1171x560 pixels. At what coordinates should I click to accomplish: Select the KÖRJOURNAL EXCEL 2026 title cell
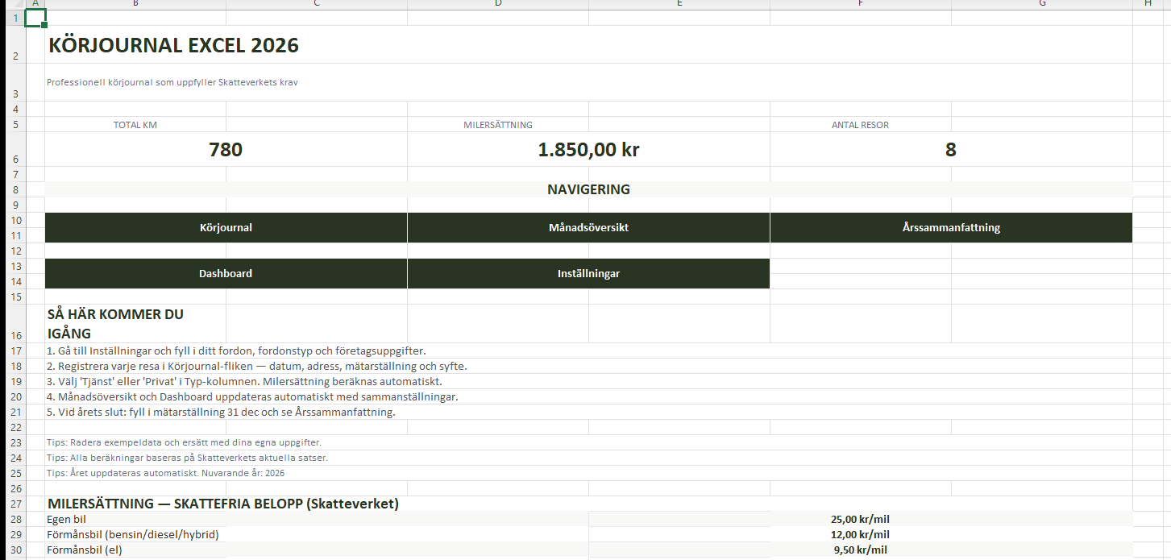coord(174,45)
